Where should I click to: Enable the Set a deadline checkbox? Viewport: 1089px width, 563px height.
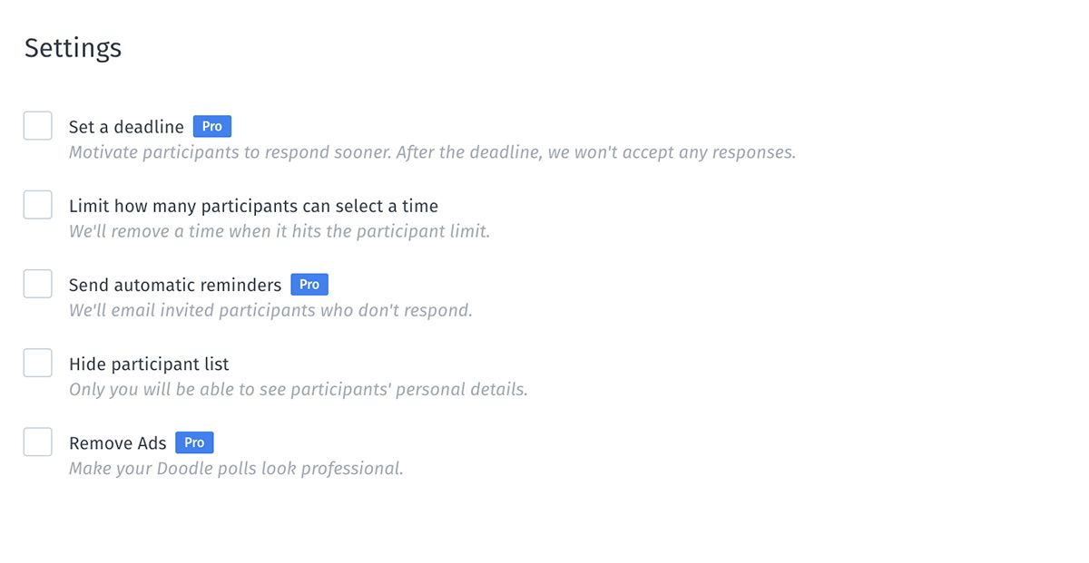click(38, 126)
